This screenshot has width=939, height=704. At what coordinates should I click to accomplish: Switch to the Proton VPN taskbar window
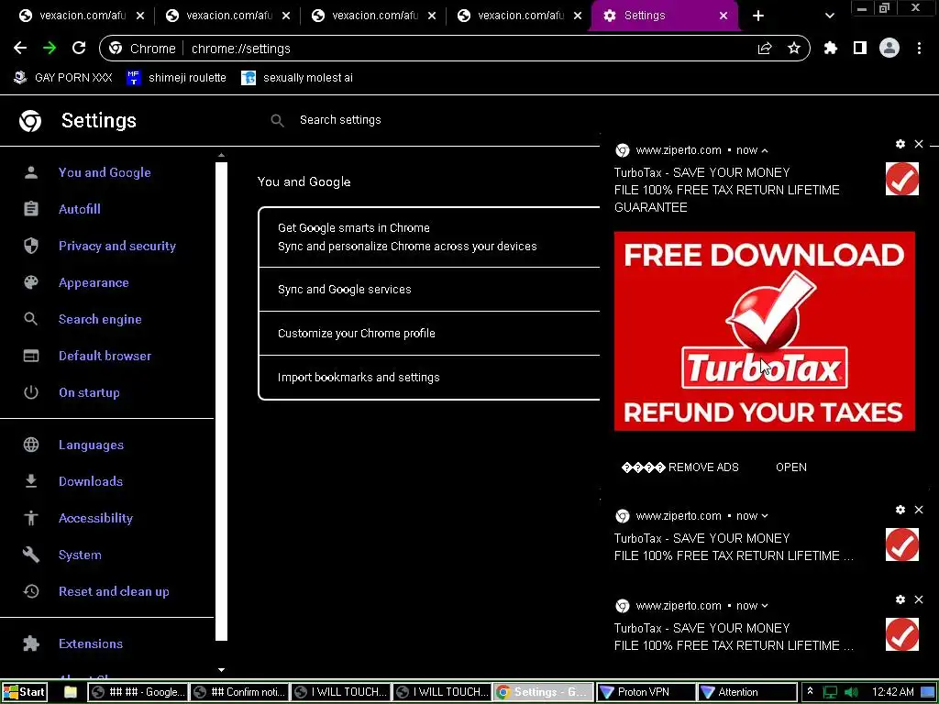[646, 692]
